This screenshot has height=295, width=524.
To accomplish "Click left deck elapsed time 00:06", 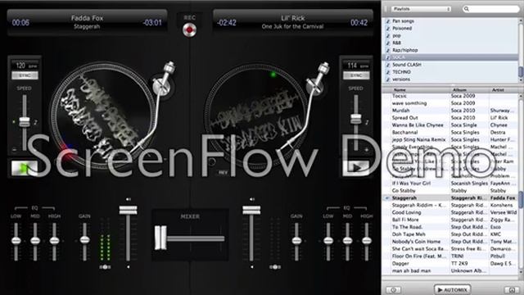I will click(20, 23).
